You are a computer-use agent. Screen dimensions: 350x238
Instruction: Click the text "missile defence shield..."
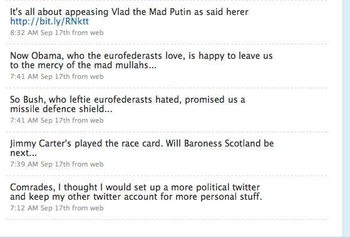coord(61,109)
